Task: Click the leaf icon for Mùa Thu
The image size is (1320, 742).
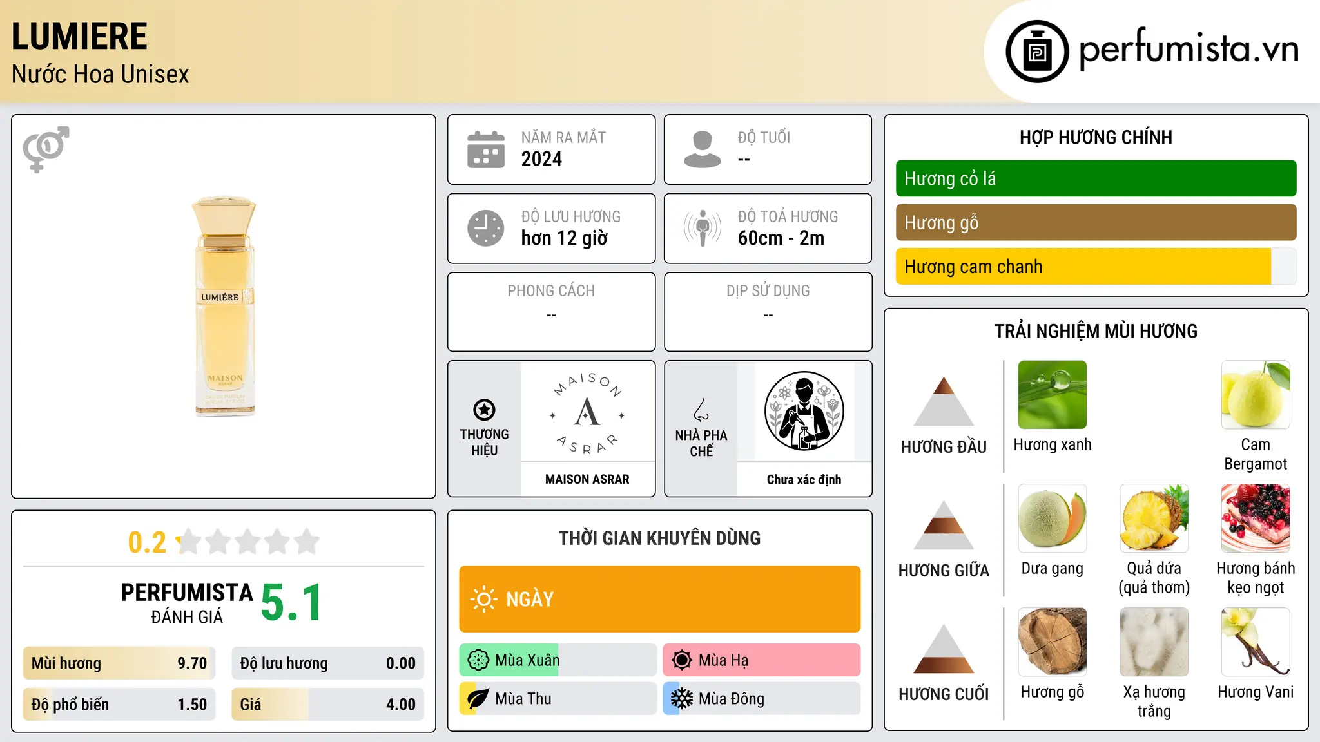Action: pos(478,699)
